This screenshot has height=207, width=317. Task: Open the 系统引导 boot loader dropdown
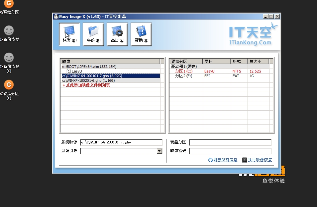[159, 151]
